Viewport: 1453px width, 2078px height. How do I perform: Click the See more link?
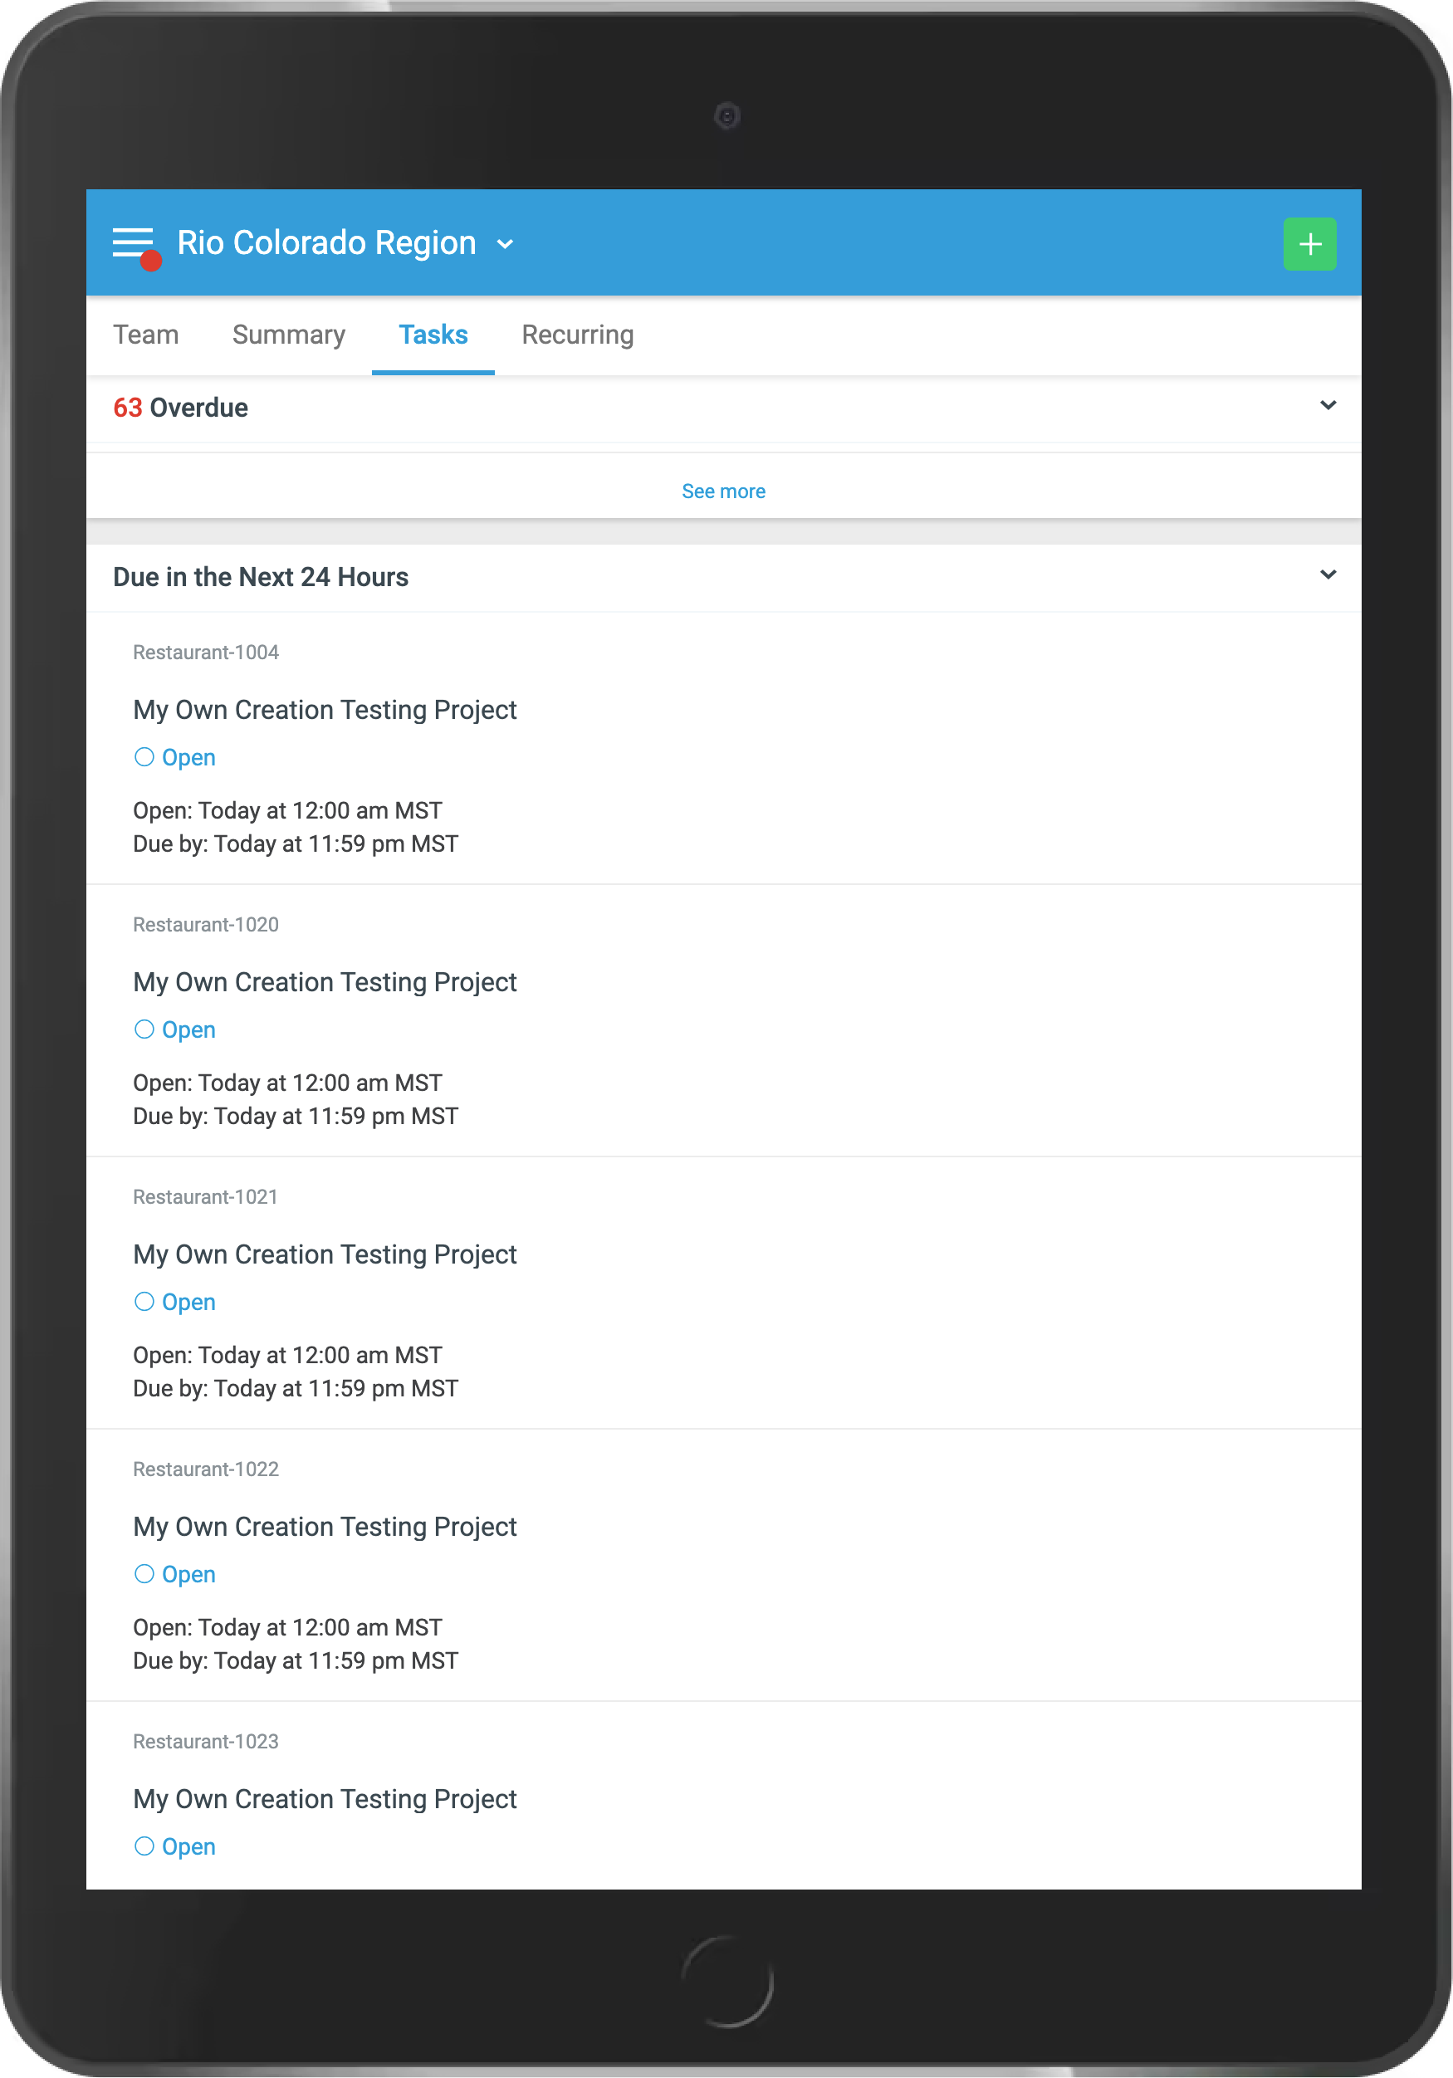(724, 491)
